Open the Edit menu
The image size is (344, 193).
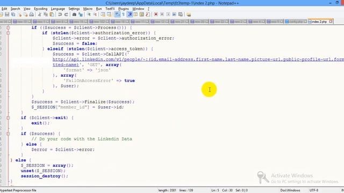(4, 9)
